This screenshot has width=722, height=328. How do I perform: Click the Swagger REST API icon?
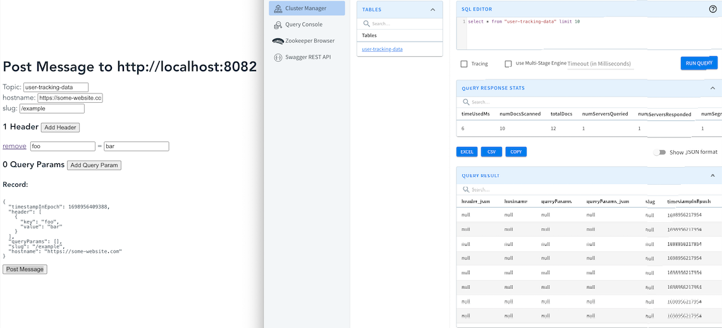pos(278,57)
